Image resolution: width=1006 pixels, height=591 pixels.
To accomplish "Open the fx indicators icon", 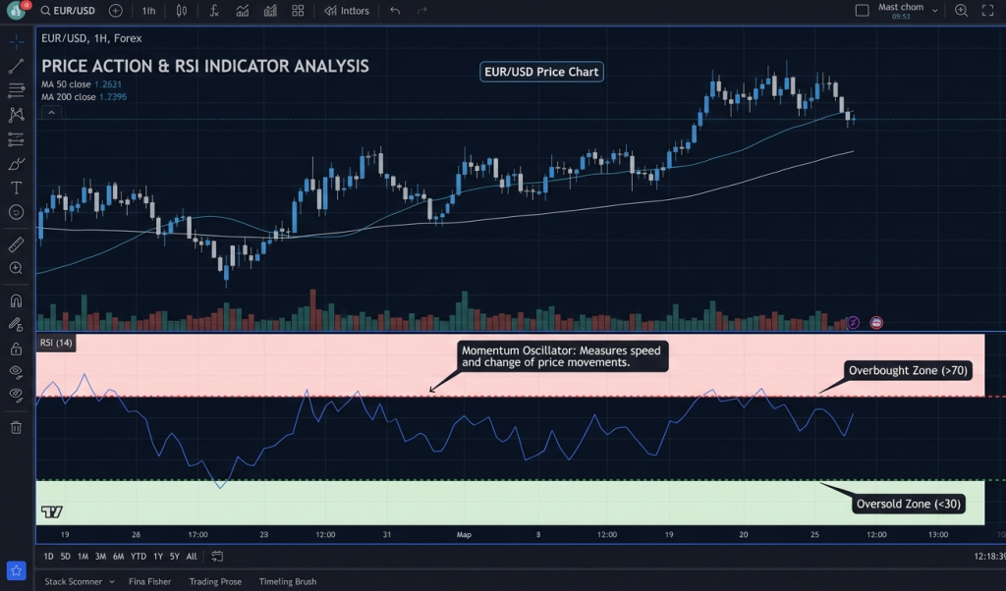I will pyautogui.click(x=214, y=11).
